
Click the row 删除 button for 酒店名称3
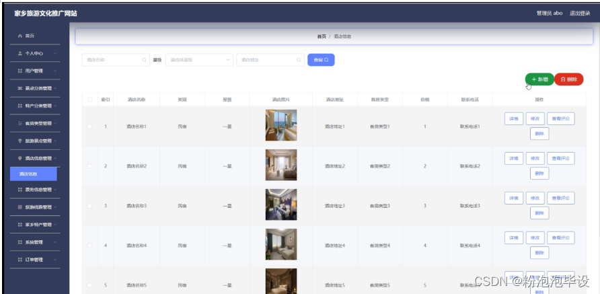tap(539, 213)
